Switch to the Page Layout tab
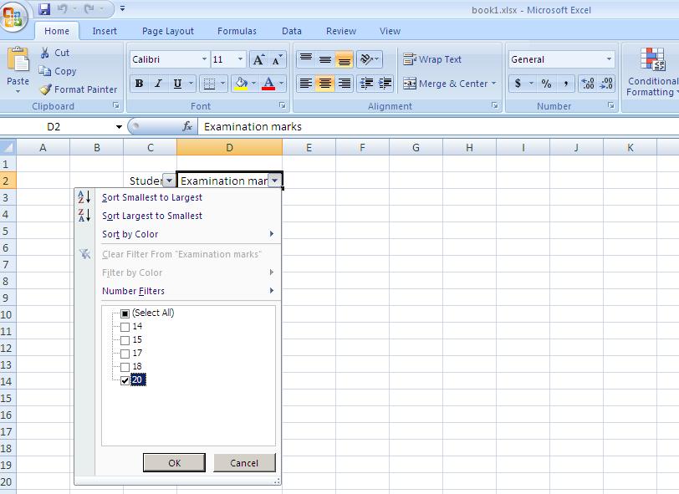The image size is (679, 494). click(x=167, y=31)
